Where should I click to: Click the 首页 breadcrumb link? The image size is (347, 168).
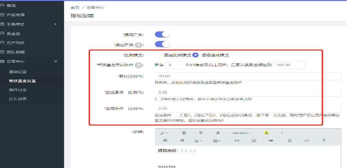pos(75,7)
